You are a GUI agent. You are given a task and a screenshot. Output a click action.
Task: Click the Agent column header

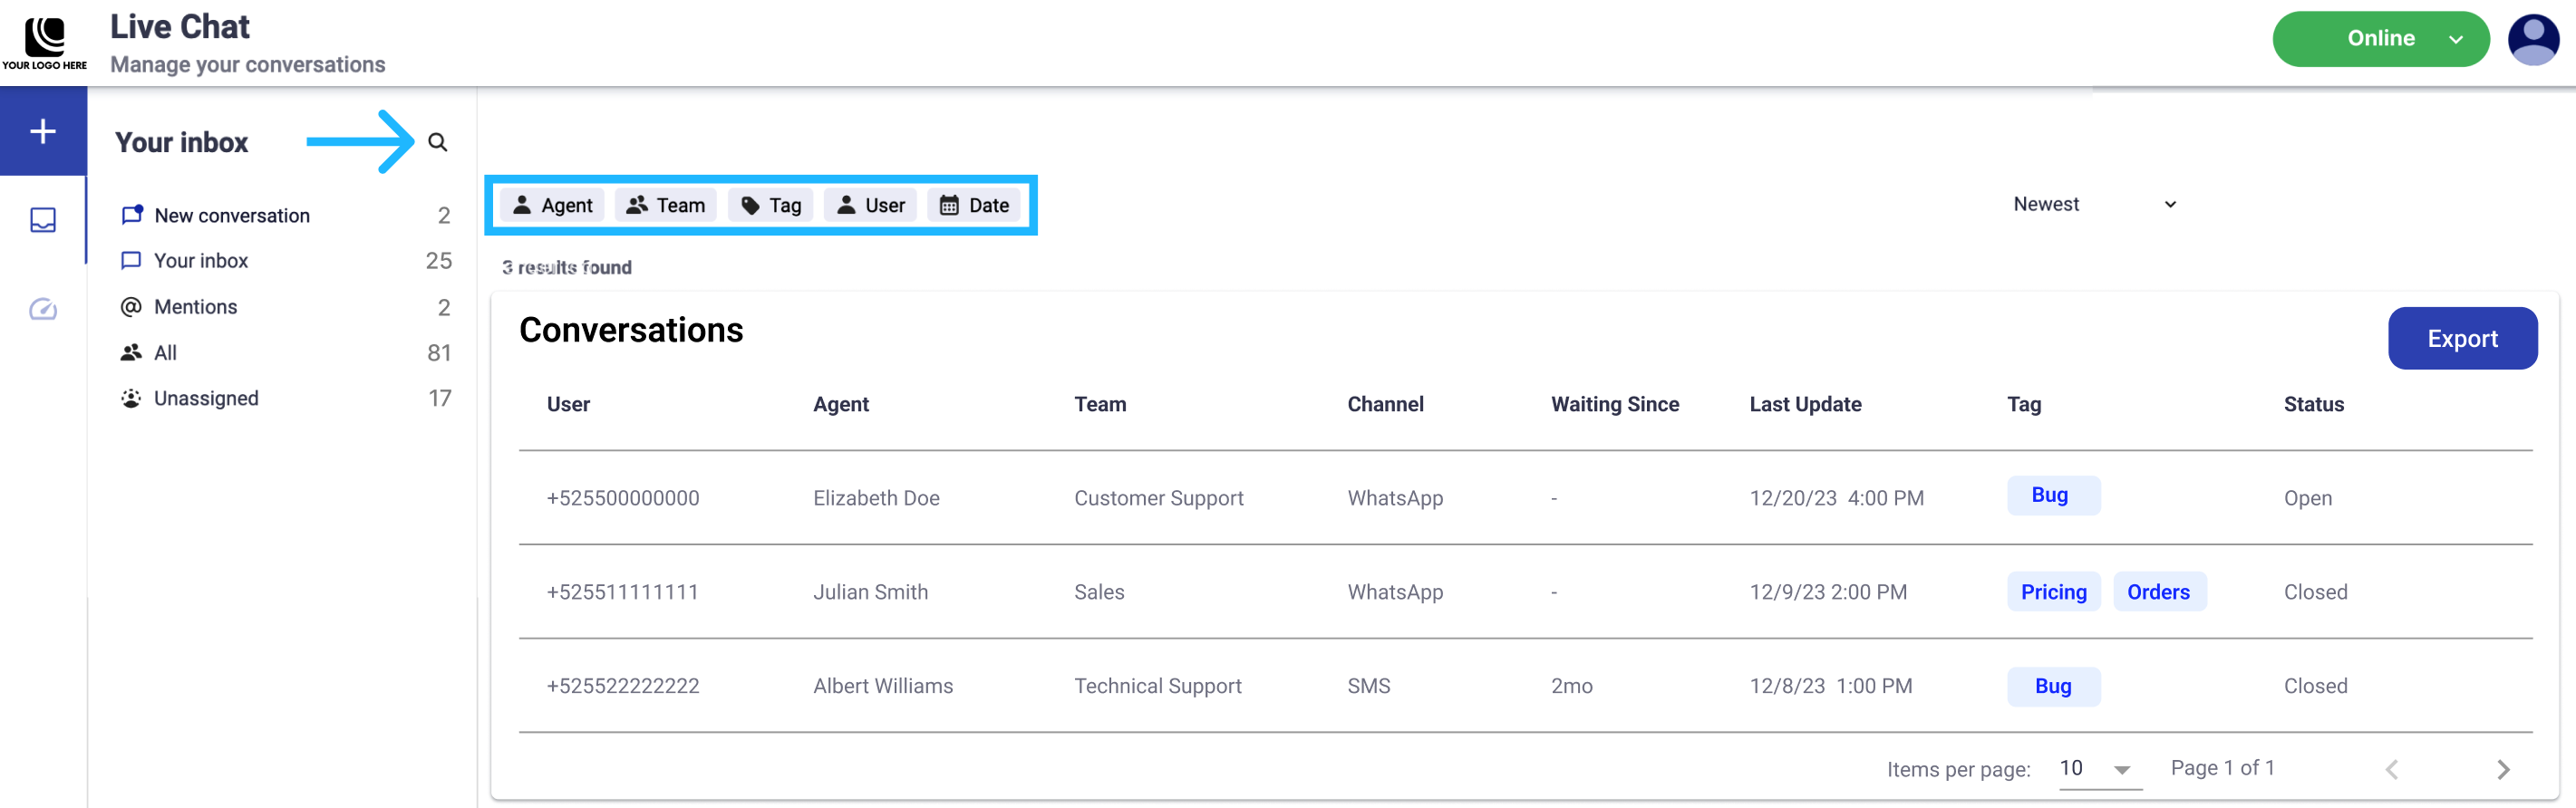point(840,405)
